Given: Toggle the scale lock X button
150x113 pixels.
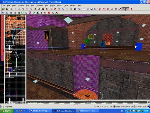Looking at the screenshot, I should click(88, 9).
